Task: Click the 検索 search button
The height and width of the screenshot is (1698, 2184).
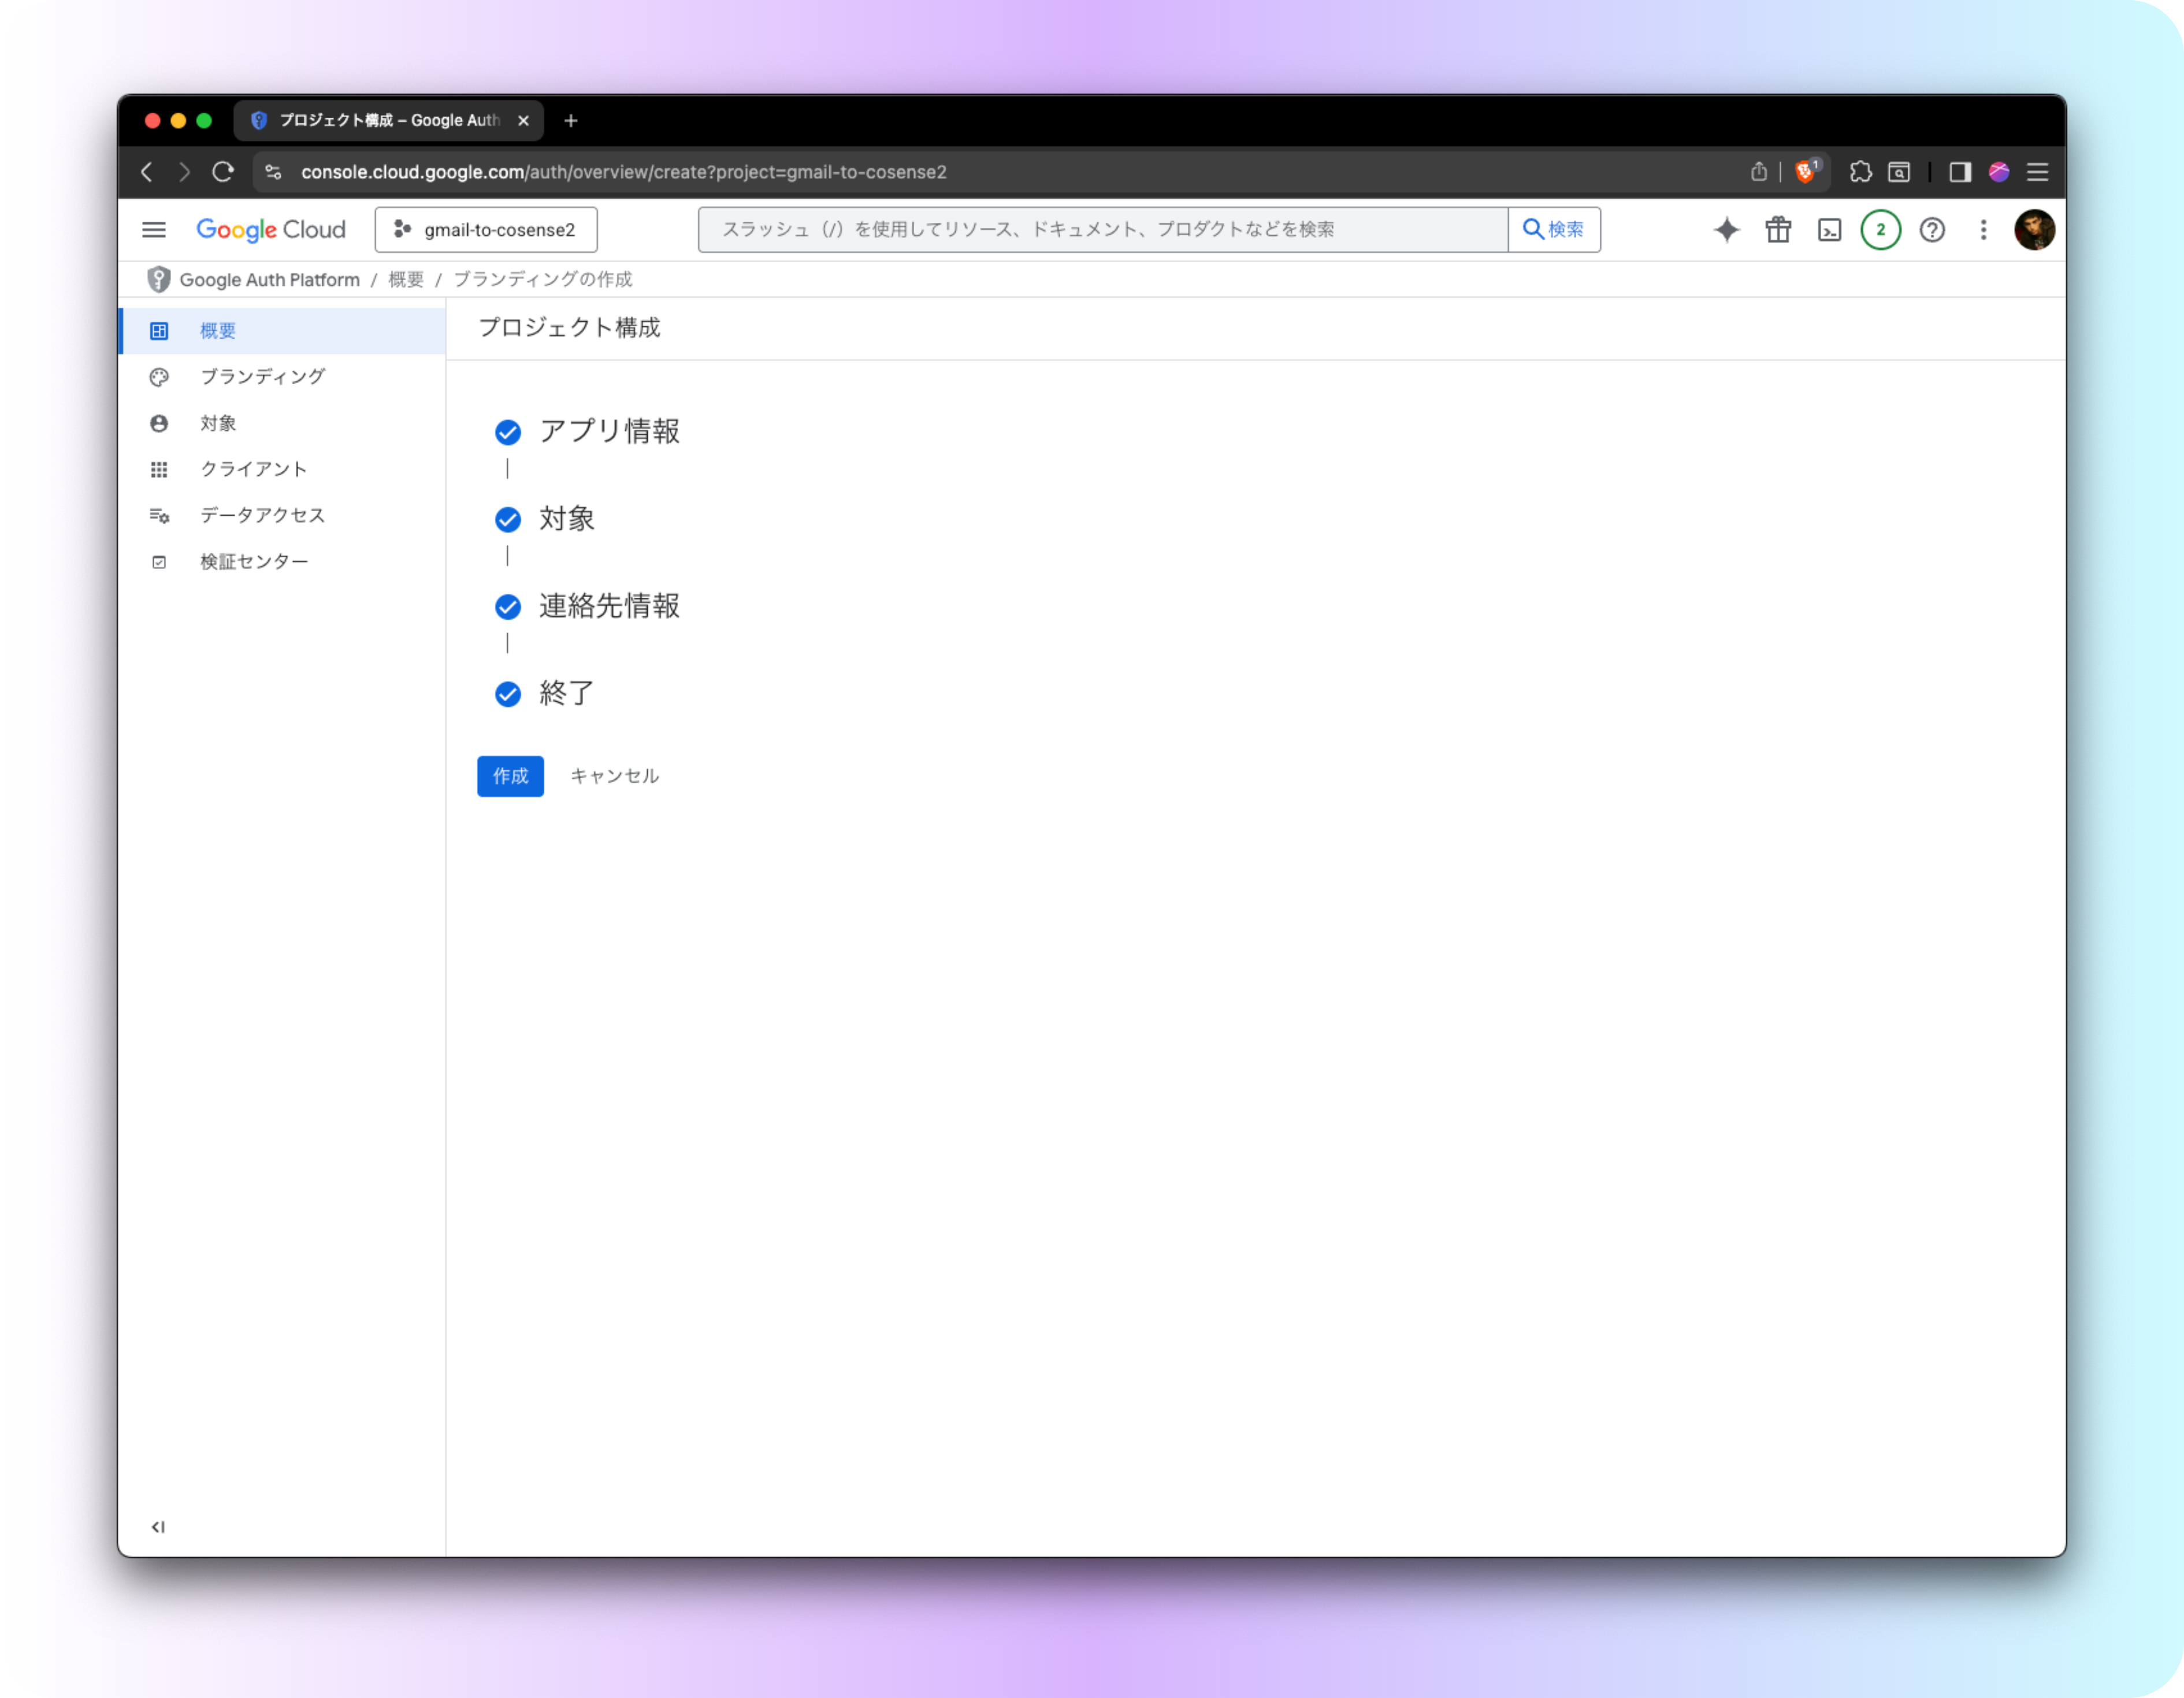Action: (x=1554, y=230)
